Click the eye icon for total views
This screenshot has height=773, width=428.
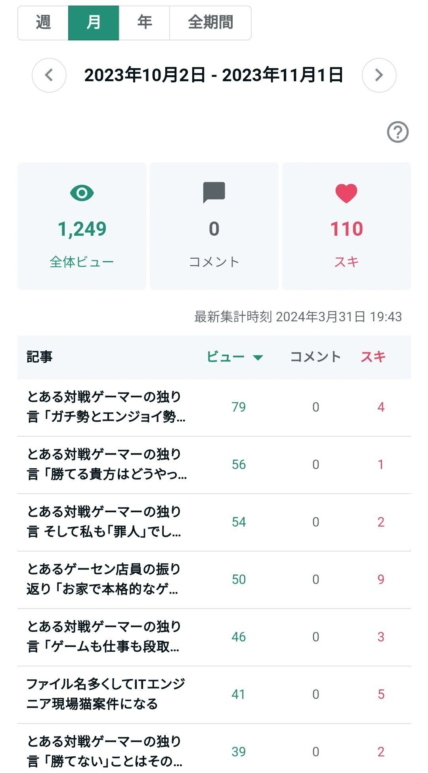[82, 193]
